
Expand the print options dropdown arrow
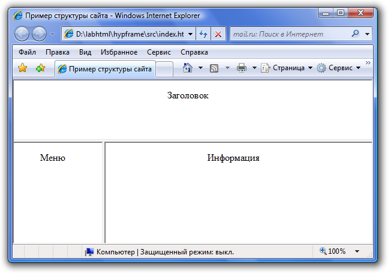254,68
